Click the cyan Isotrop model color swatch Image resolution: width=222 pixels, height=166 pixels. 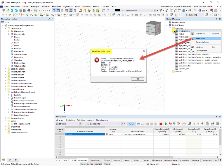123,134
